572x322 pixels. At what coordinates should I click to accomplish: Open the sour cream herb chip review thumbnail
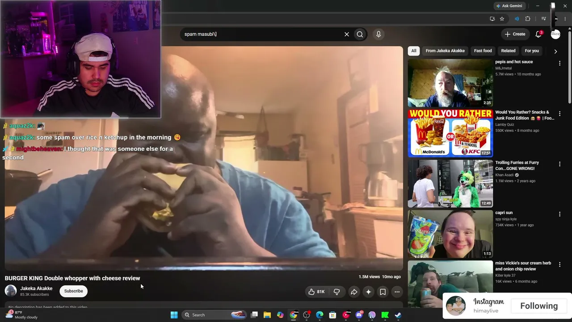(450, 284)
